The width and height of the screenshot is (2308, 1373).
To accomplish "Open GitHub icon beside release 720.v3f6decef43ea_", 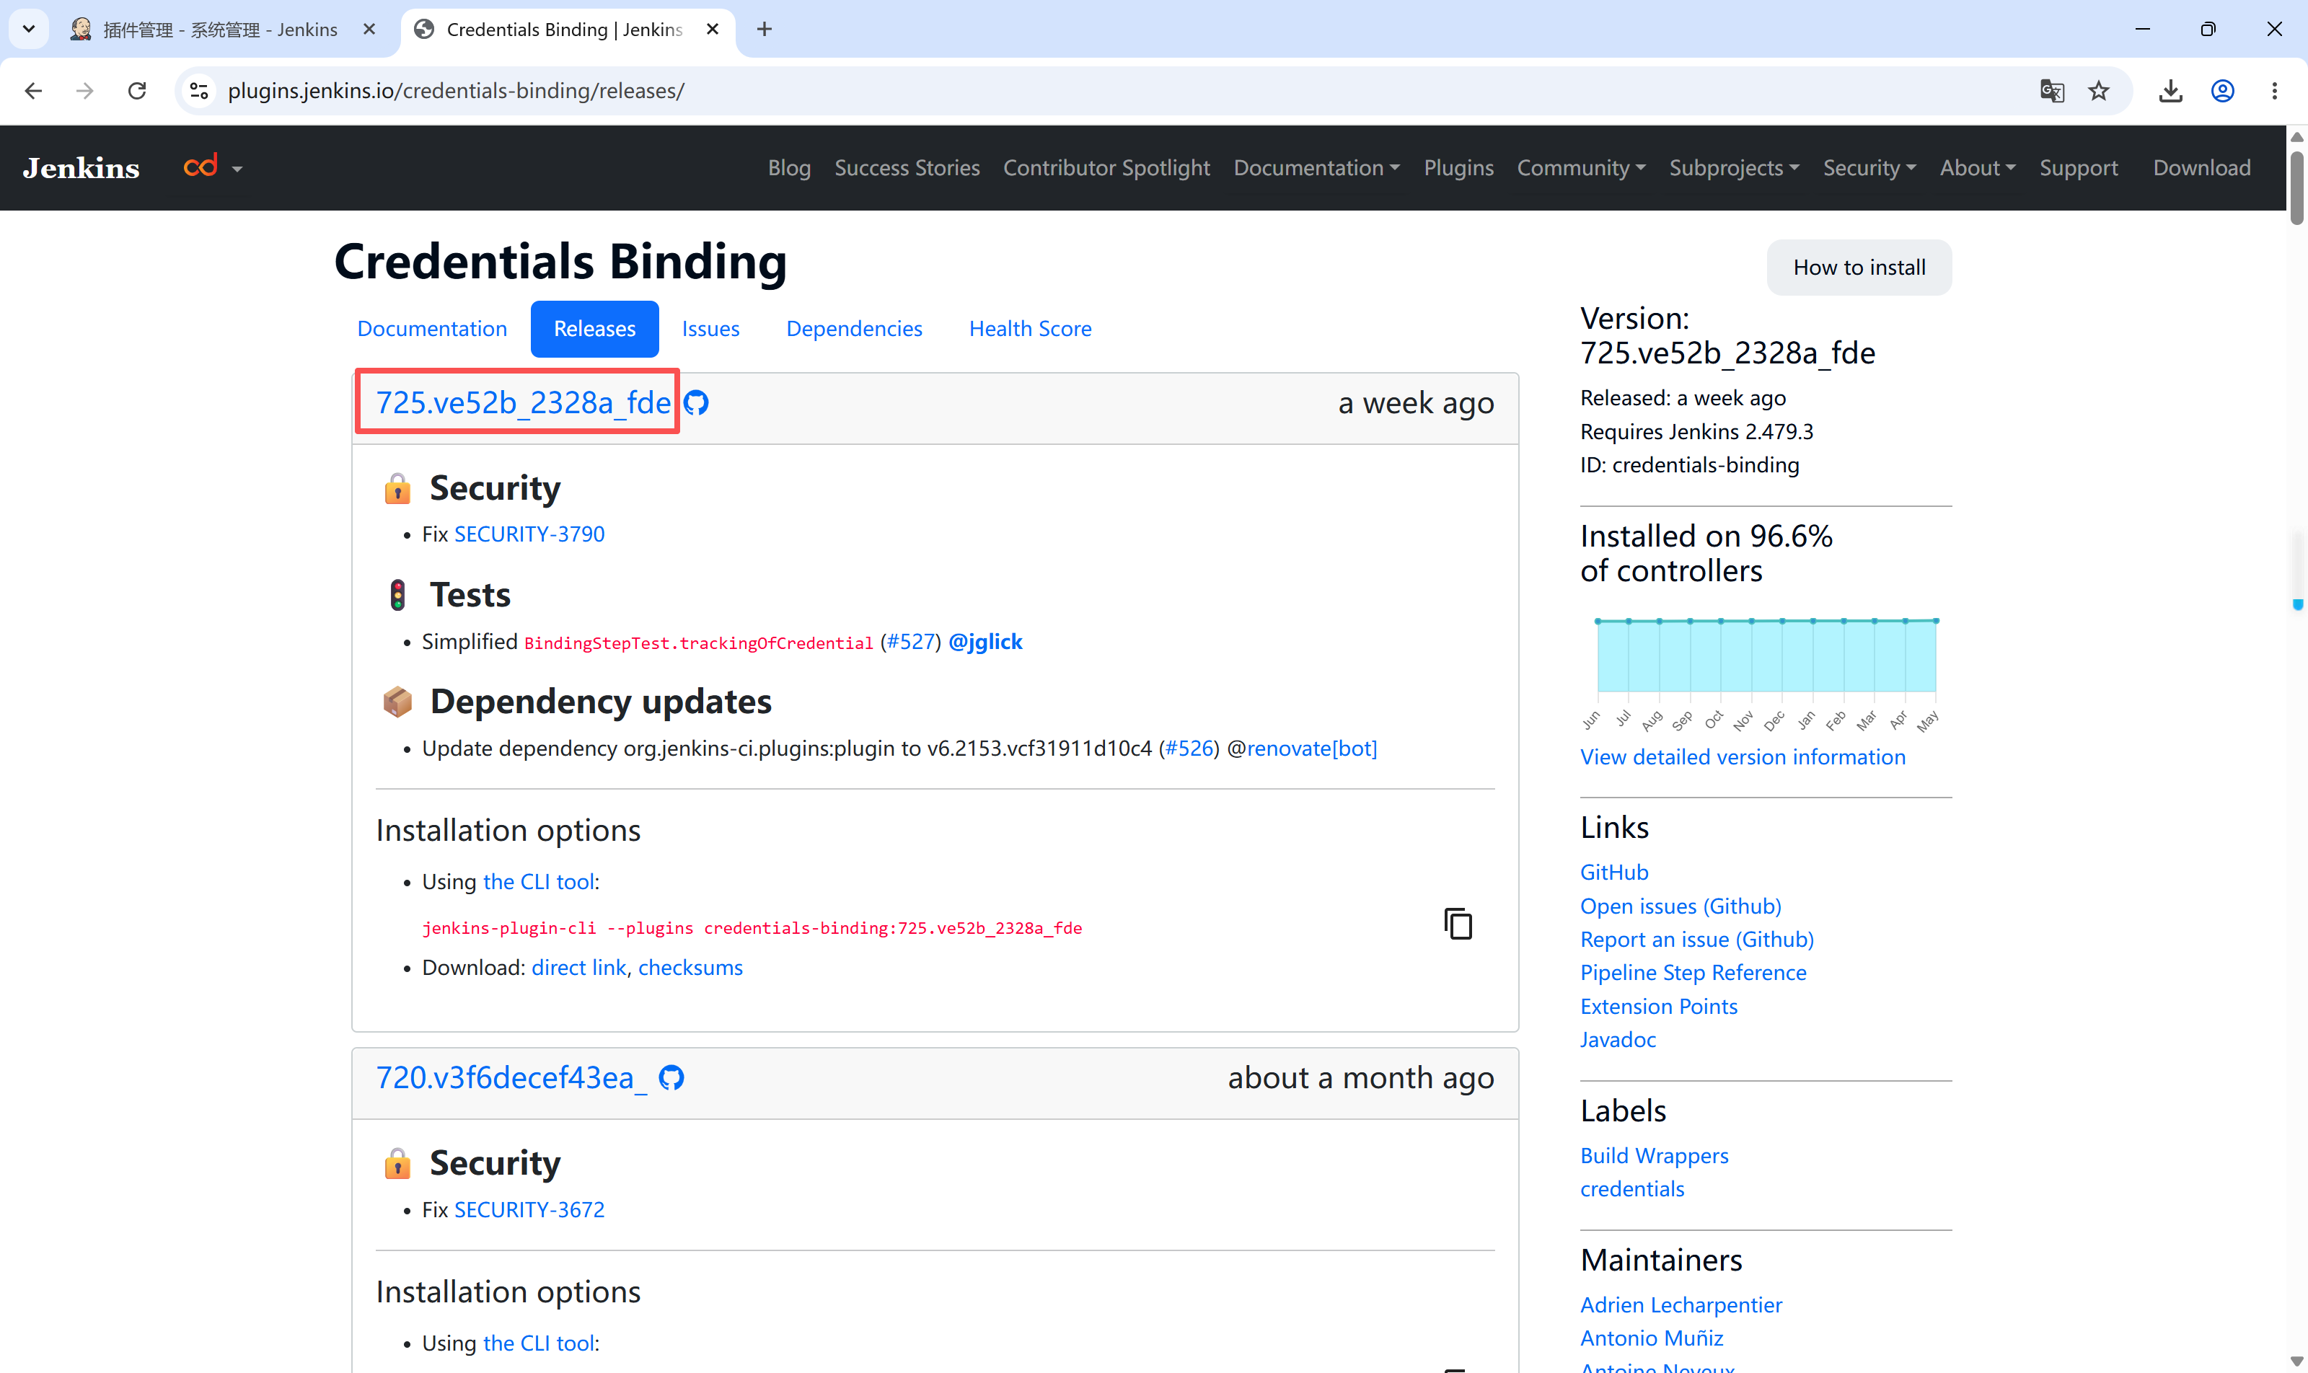I will click(x=671, y=1078).
